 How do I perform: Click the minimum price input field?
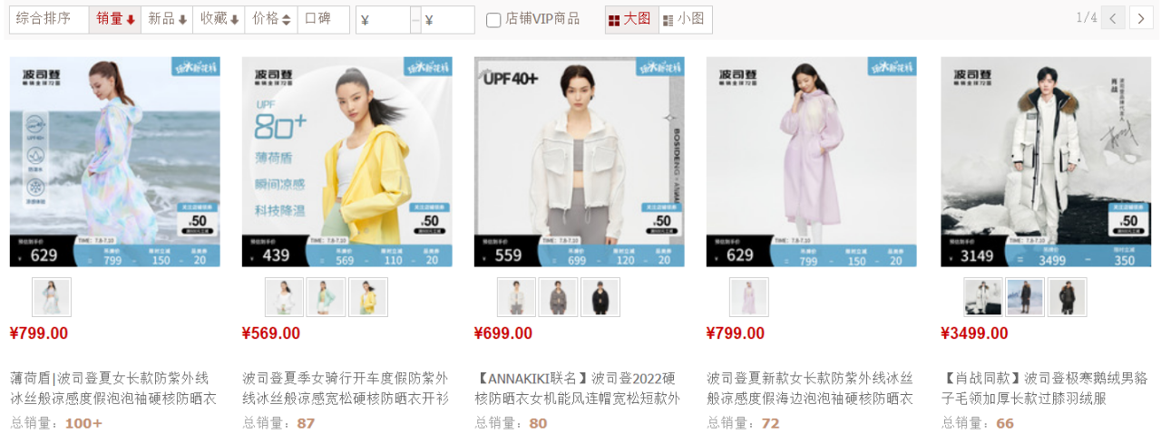tap(384, 20)
